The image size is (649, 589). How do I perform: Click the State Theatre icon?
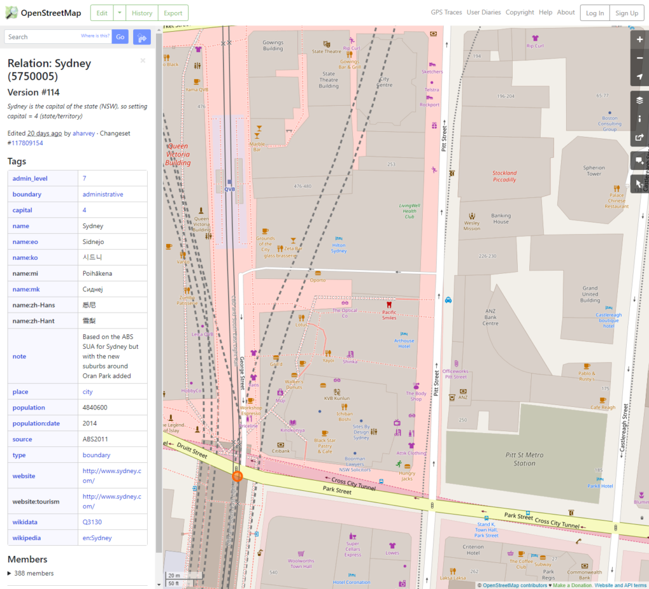(326, 44)
